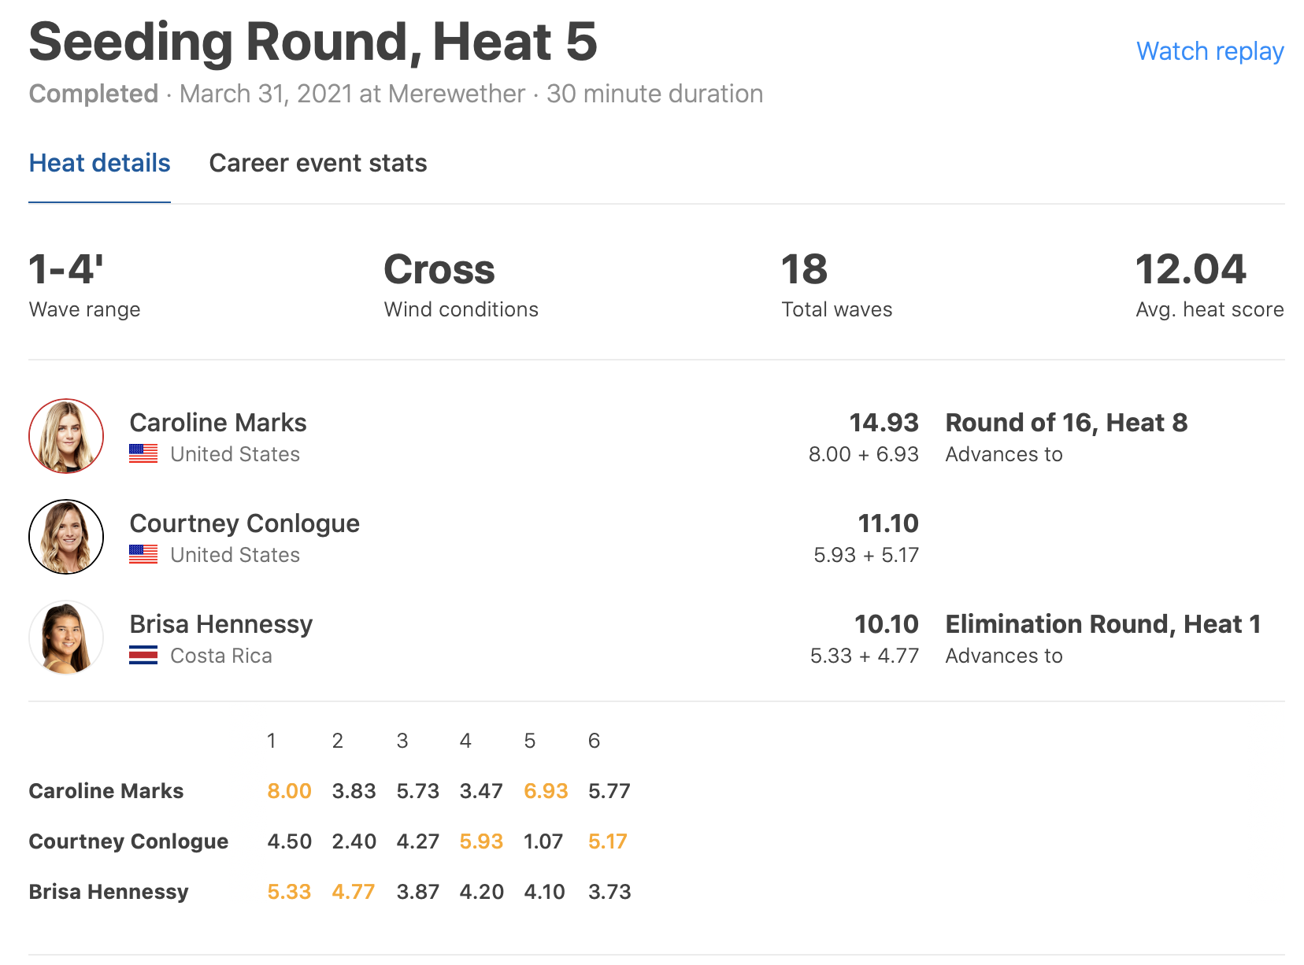Click the Courtney Conlogue name in results
The height and width of the screenshot is (965, 1304).
pyautogui.click(x=244, y=523)
